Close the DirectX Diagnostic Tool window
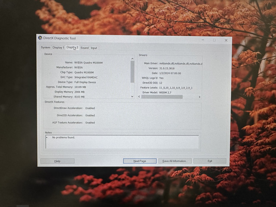 226,40
